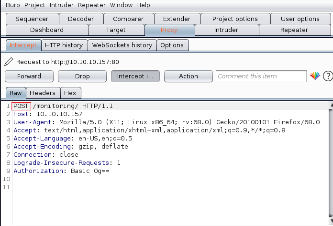Click the help question mark icon
This screenshot has height=226, width=333.
pos(328,76)
